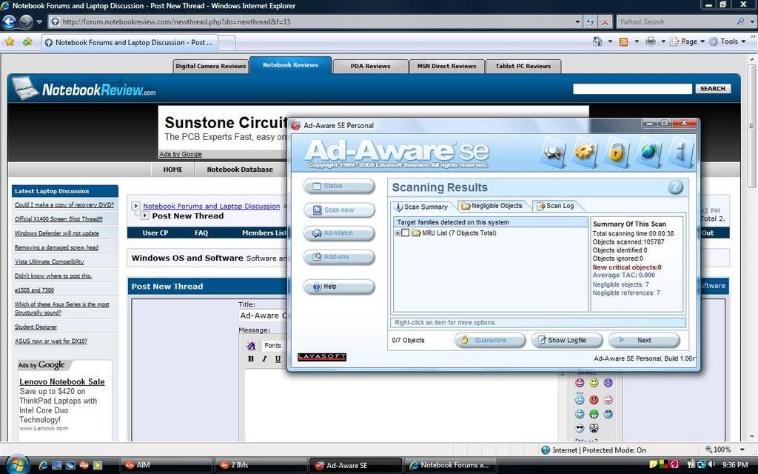The width and height of the screenshot is (758, 474).
Task: Click the Lenovo Notebook Sale ad link
Action: 62,381
